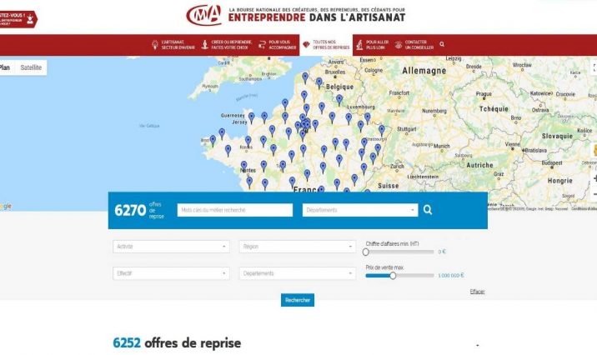Expand the Effectif dropdown
Image resolution: width=597 pixels, height=355 pixels.
click(x=171, y=273)
